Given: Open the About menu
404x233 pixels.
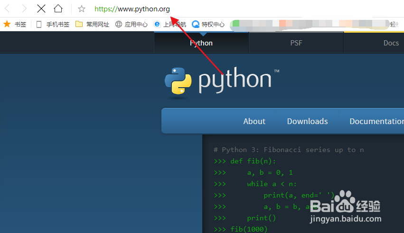Looking at the screenshot, I should pos(254,121).
